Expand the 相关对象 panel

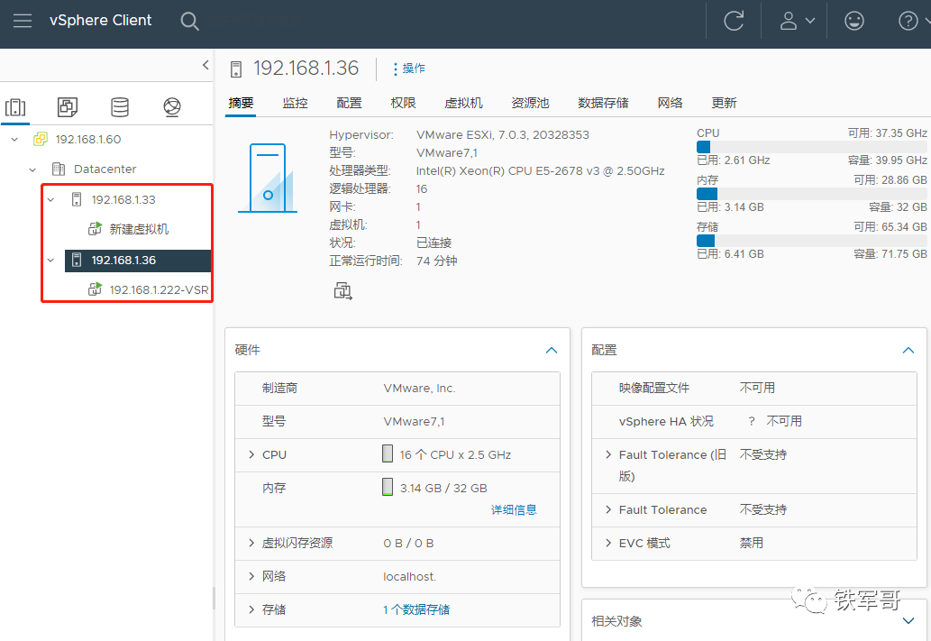coord(908,621)
